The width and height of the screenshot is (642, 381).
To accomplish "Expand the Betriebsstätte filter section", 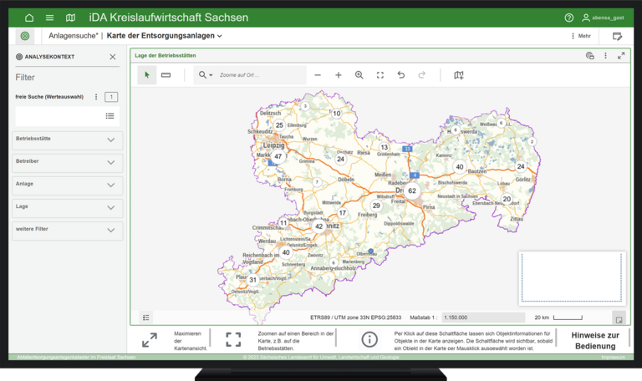I will click(110, 140).
